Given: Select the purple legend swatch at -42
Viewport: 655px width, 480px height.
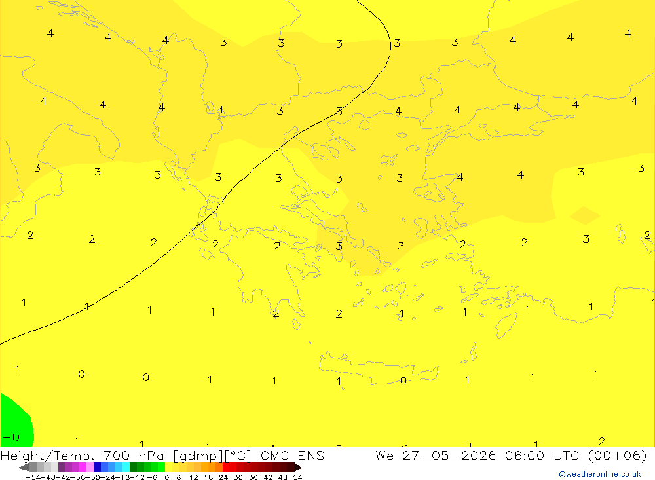Looking at the screenshot, I should [x=62, y=468].
